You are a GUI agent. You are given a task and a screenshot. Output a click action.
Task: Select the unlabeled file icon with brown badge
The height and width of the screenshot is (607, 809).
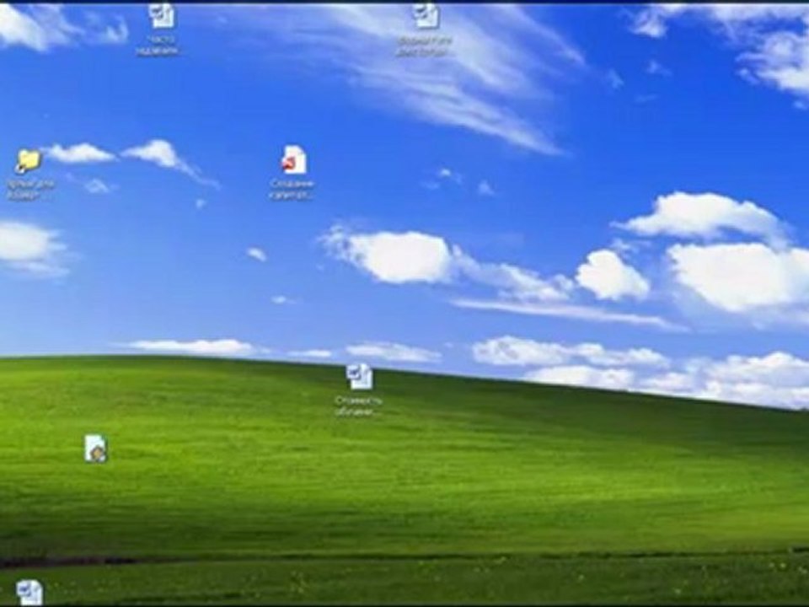96,448
